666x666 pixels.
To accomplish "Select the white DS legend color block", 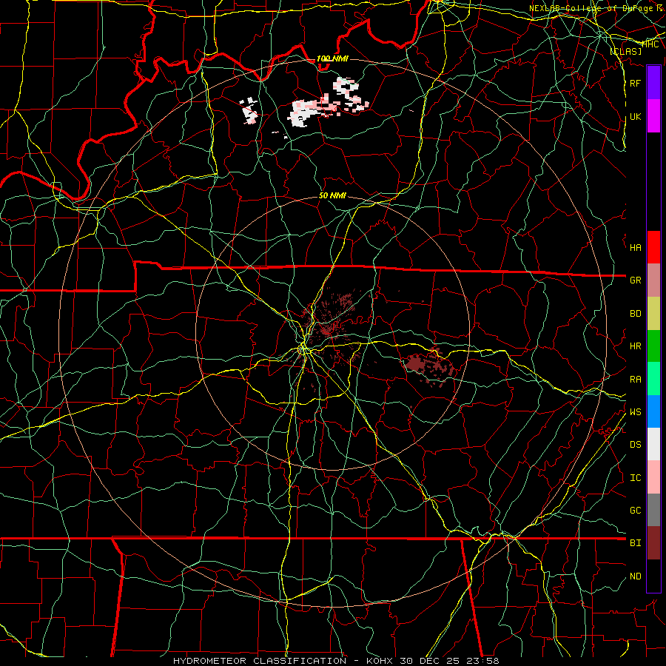I will point(653,444).
